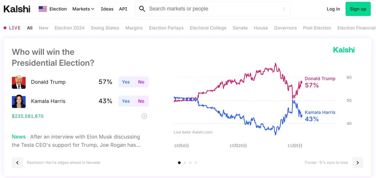Image resolution: width=376 pixels, height=178 pixels.
Task: Click the Sign up button
Action: click(358, 9)
